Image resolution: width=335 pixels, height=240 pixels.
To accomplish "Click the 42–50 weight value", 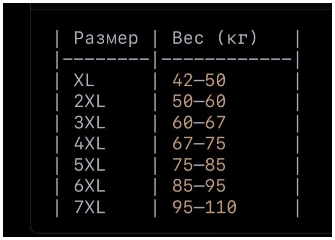I will [199, 80].
